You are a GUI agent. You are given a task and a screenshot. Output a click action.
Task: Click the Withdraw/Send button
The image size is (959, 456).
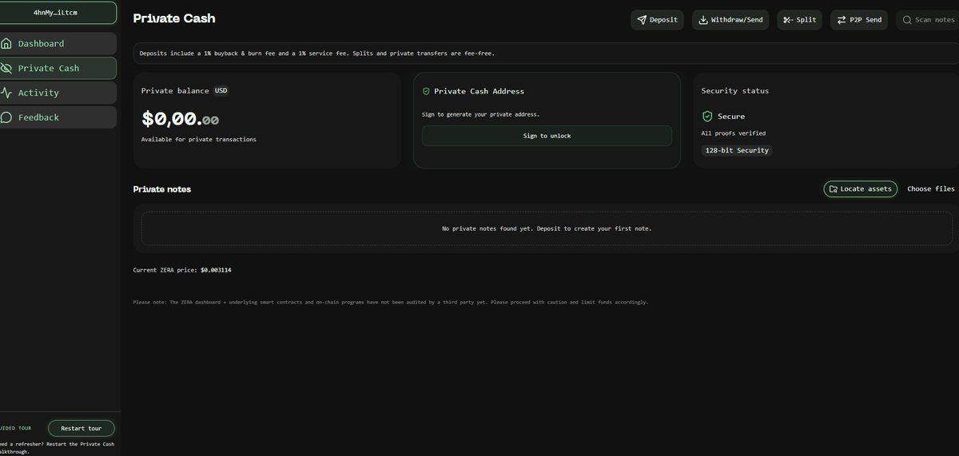pyautogui.click(x=730, y=20)
